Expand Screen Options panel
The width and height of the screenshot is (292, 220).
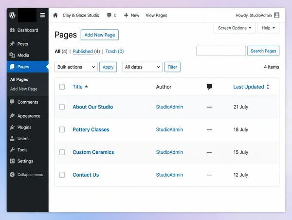pyautogui.click(x=235, y=28)
